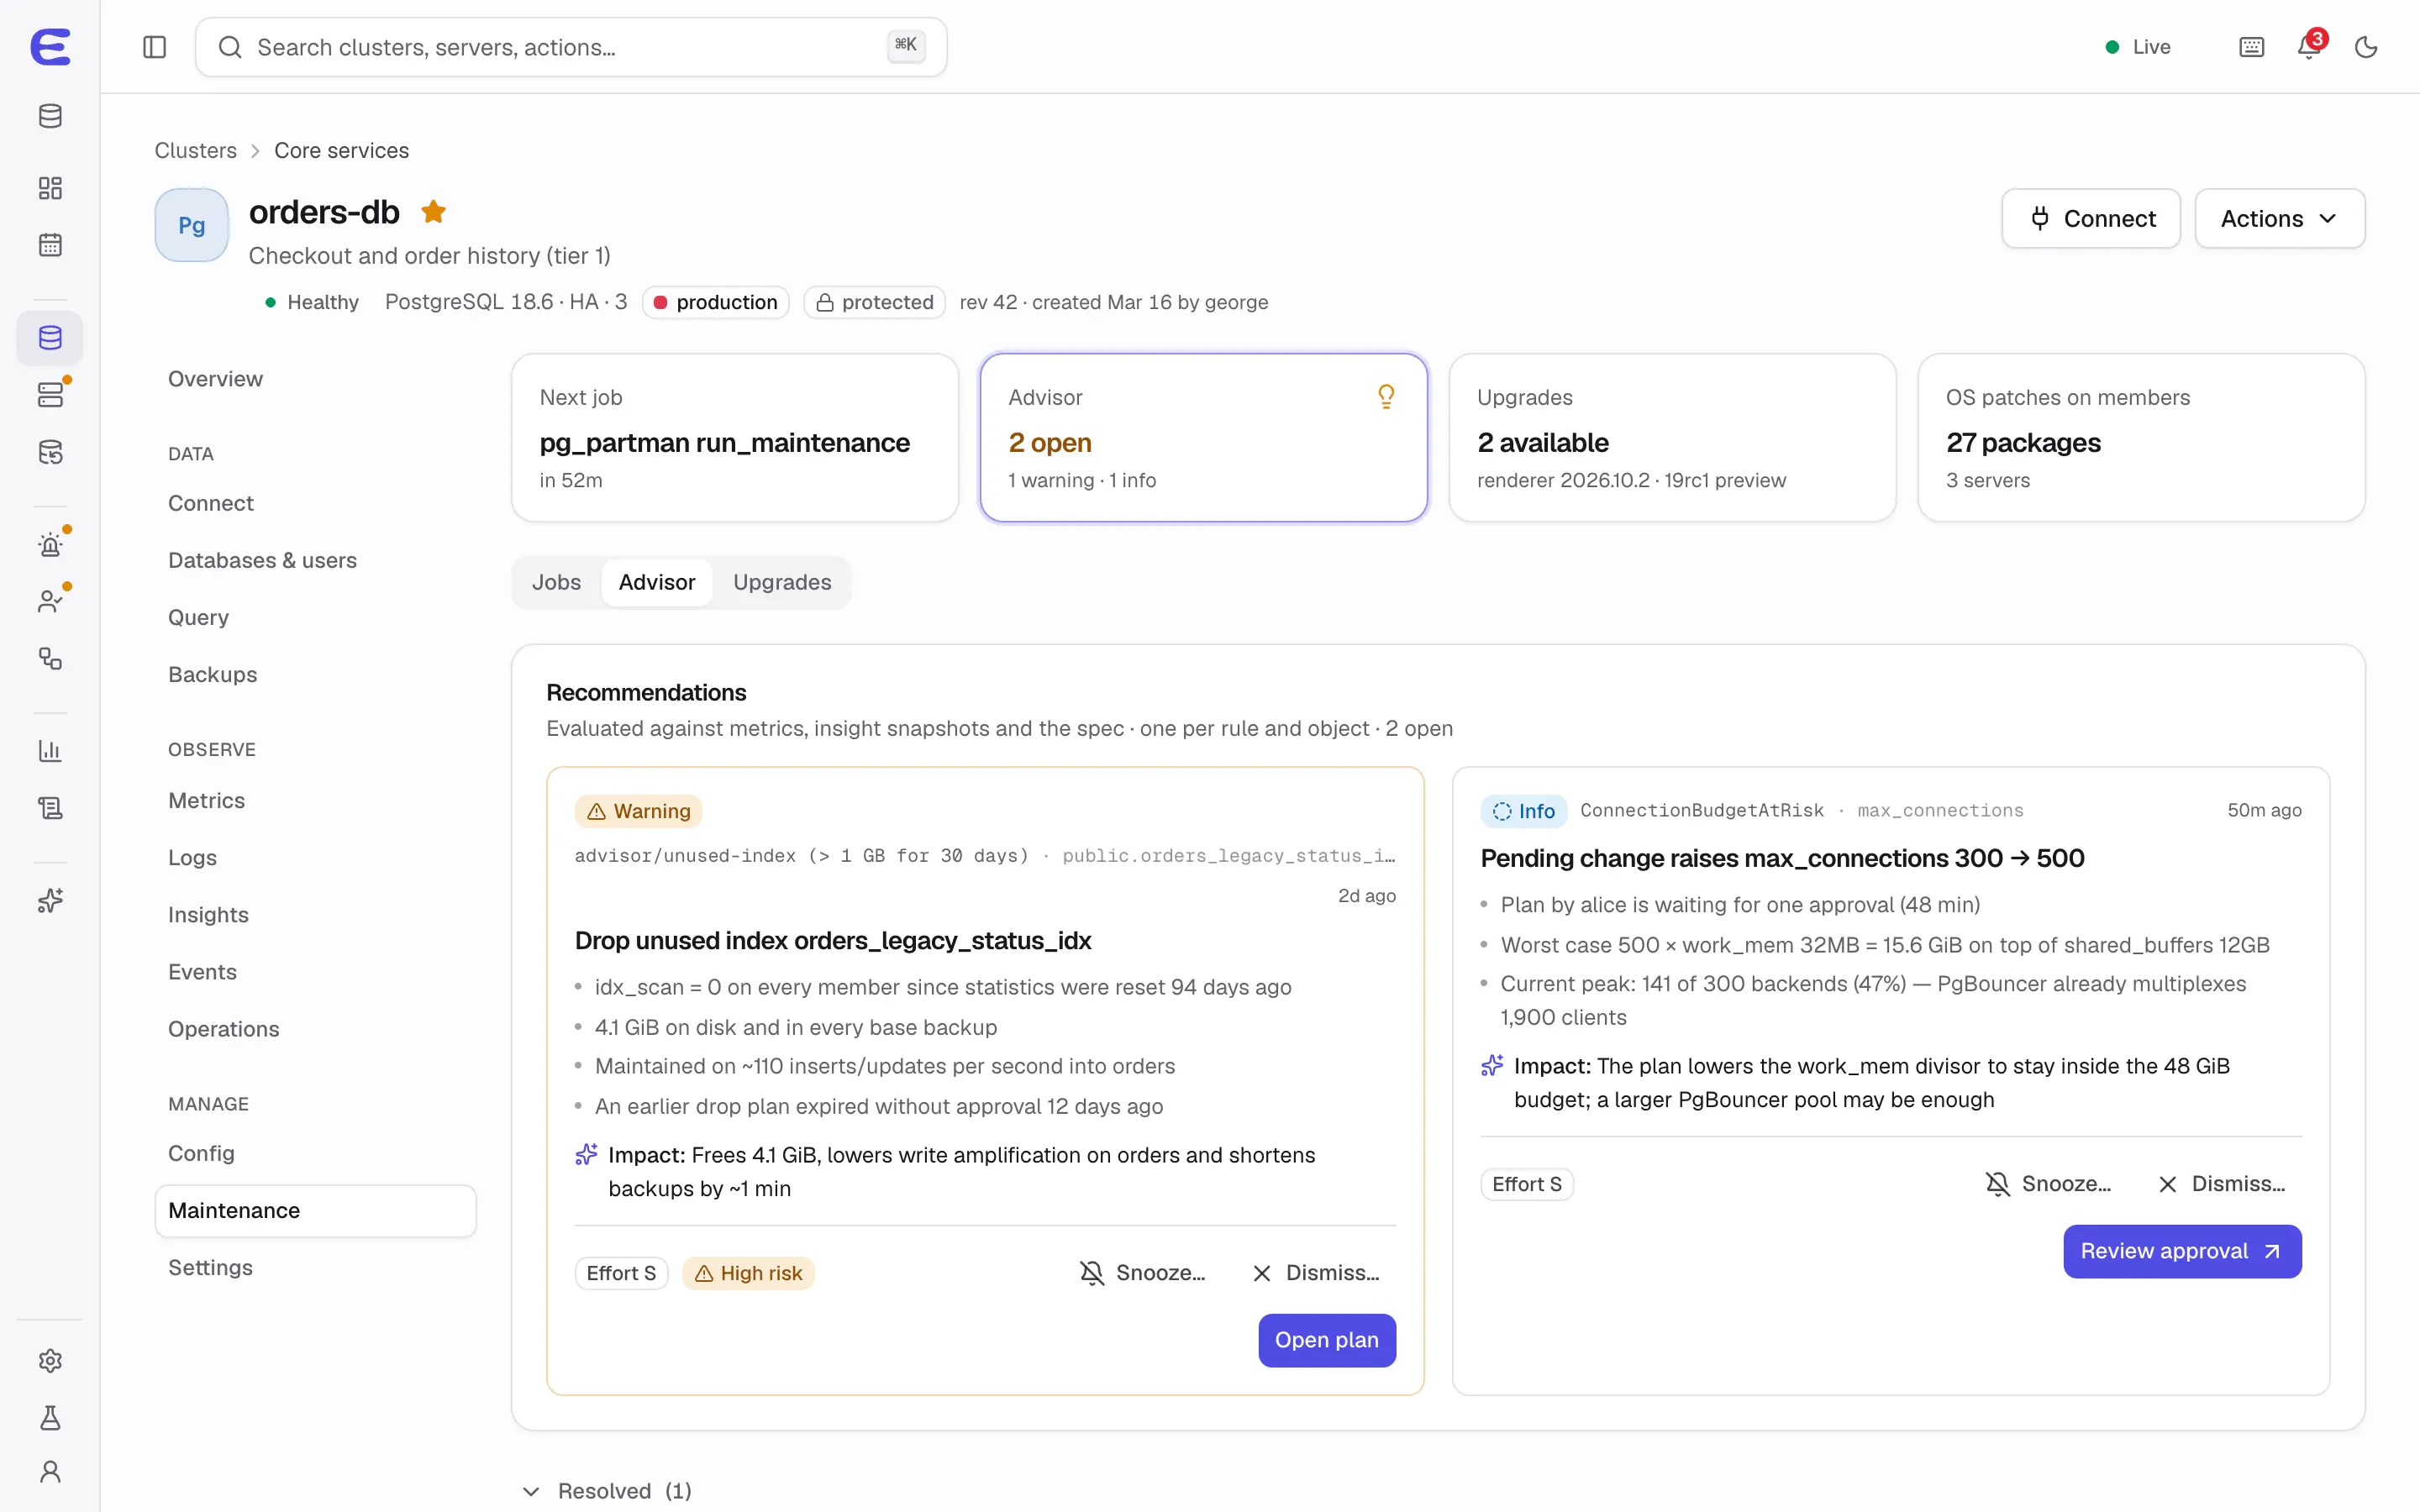Open the calendar icon in the rail
Viewport: 2420px width, 1512px height.
(x=50, y=245)
